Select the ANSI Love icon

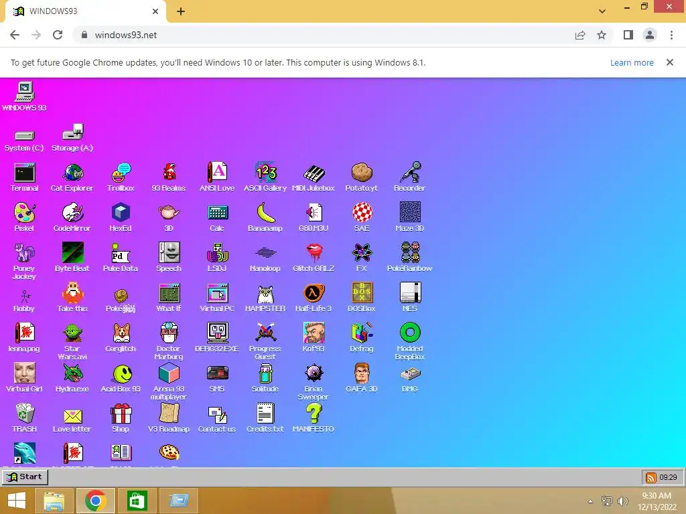pos(217,177)
